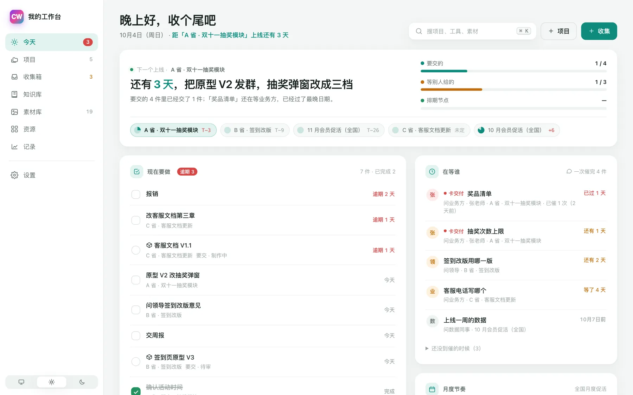Check off 改客服文档第三章

coord(136,220)
